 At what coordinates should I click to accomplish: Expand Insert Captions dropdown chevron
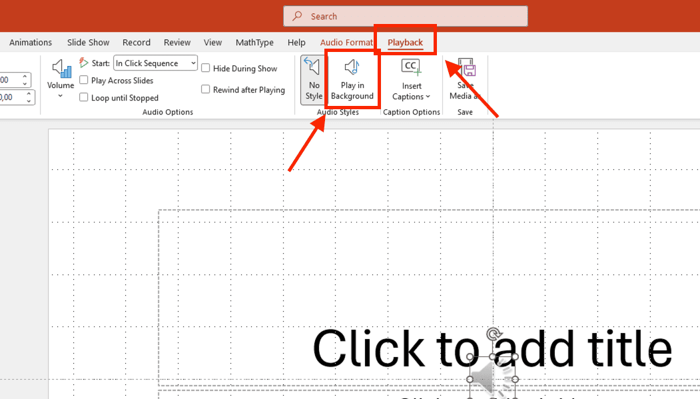click(428, 97)
